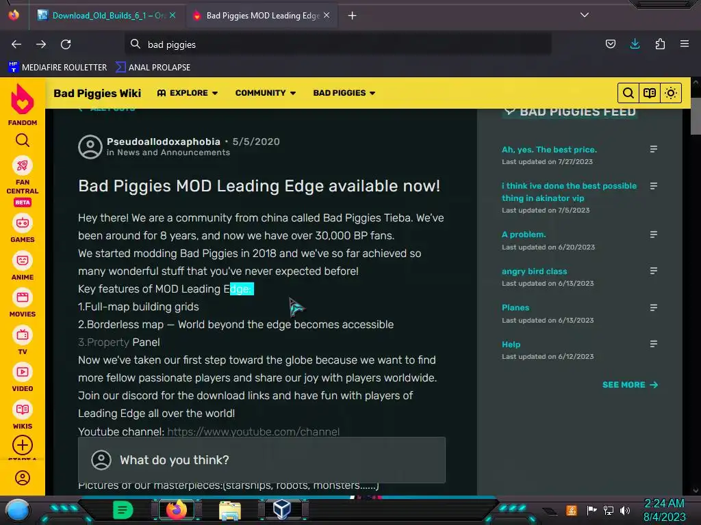Expand the list all tabs chevron

(x=585, y=15)
